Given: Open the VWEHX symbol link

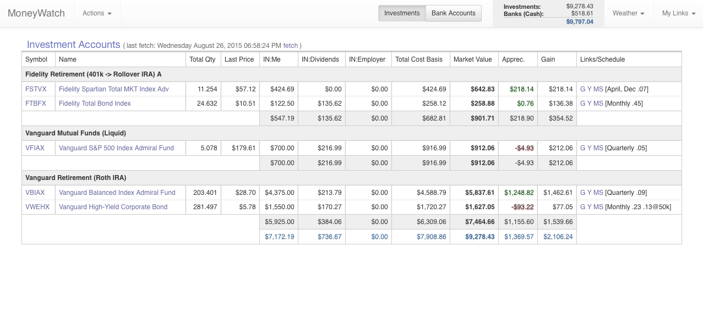Looking at the screenshot, I should (x=37, y=207).
